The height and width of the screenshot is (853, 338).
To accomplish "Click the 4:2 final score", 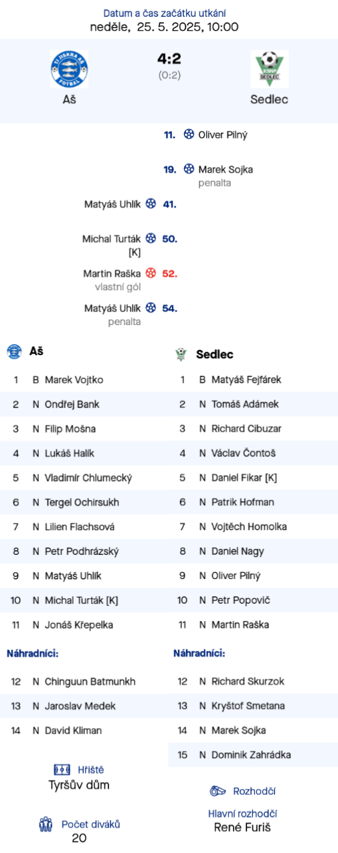I will tap(169, 60).
